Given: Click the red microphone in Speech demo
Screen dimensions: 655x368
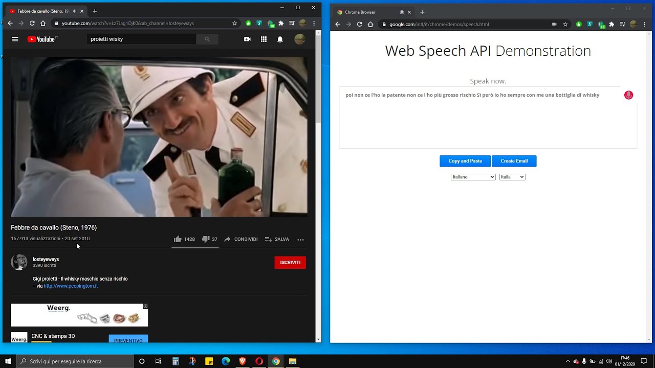Looking at the screenshot, I should [x=628, y=95].
